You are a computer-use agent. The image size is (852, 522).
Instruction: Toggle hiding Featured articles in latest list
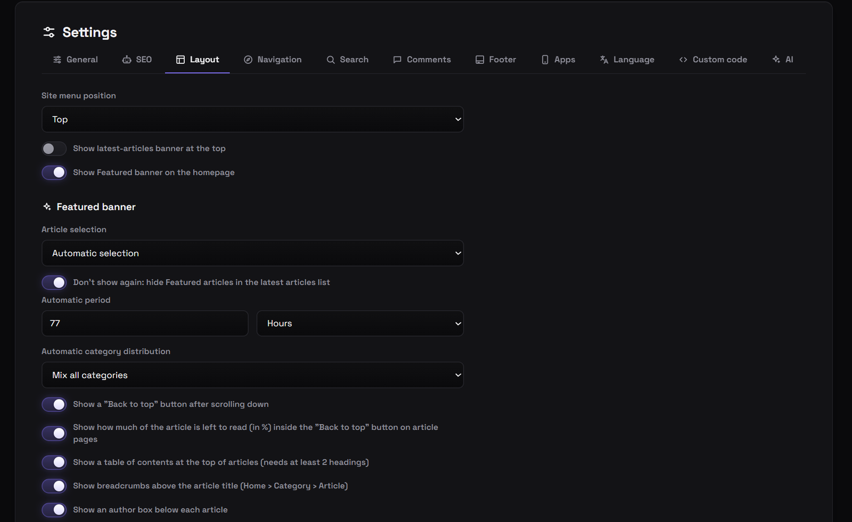pyautogui.click(x=54, y=282)
